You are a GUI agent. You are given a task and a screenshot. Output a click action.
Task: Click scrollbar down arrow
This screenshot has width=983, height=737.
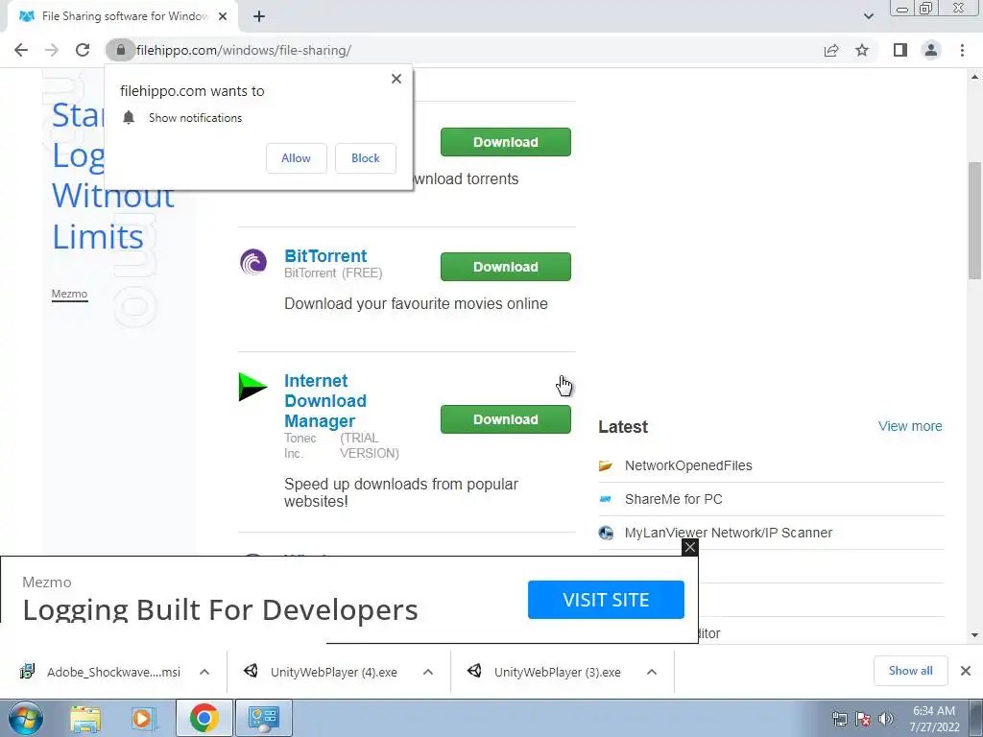point(974,635)
